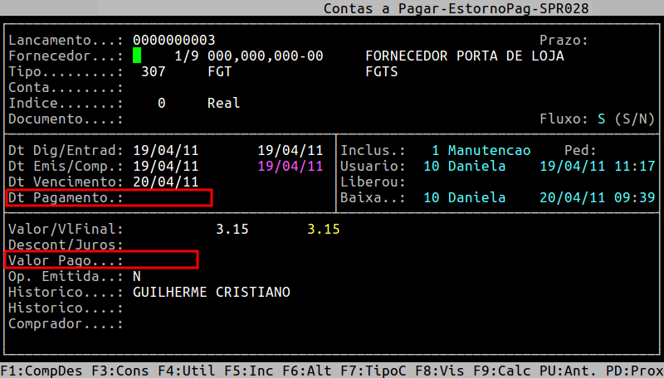Click the Lancamento number 0000000003
Viewport: 664px width, 378px height.
(x=173, y=40)
